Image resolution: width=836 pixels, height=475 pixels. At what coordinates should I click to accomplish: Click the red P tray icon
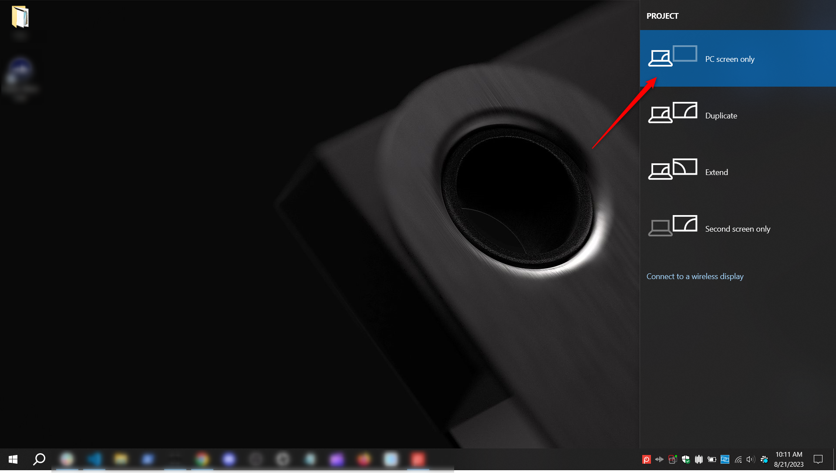click(x=647, y=459)
